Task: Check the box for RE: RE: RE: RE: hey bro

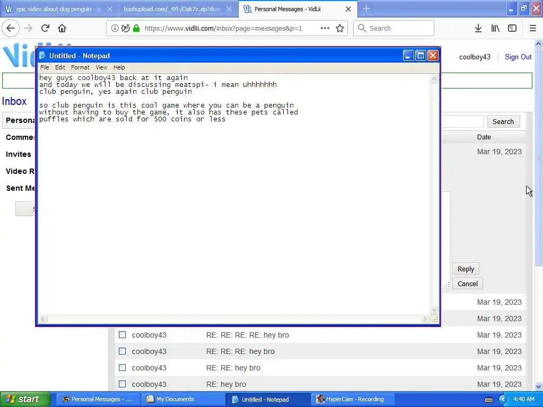Action: coord(122,335)
